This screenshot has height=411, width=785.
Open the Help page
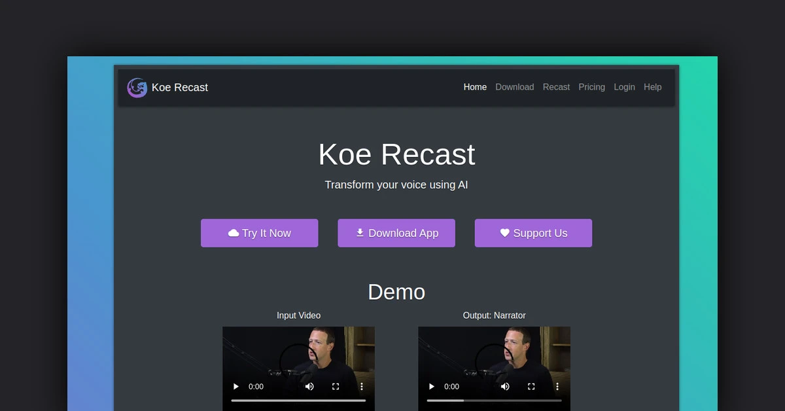[x=652, y=87]
